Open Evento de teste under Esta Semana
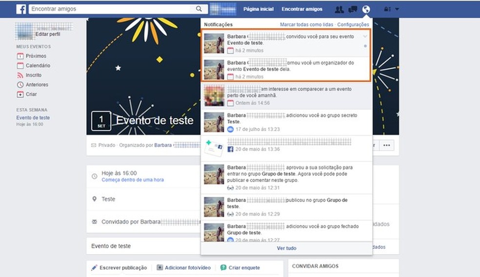The width and height of the screenshot is (480, 277). tap(33, 118)
